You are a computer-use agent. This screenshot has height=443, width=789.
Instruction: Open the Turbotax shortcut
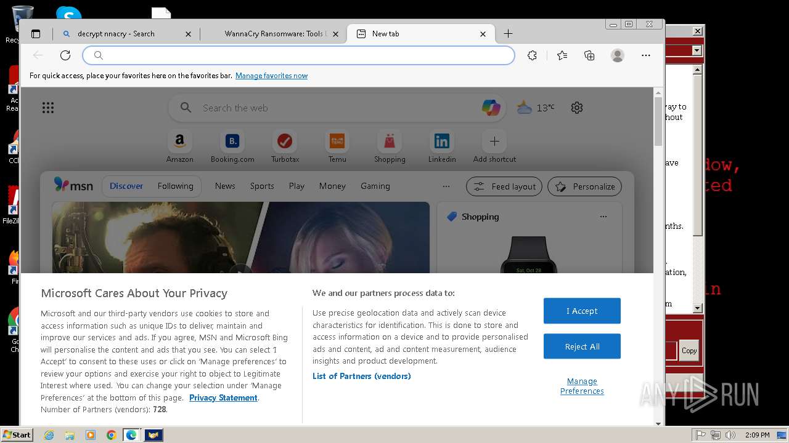(285, 147)
